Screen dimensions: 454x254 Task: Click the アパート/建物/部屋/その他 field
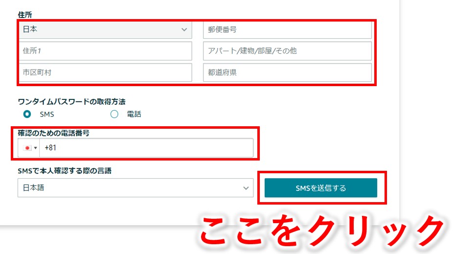click(x=287, y=51)
